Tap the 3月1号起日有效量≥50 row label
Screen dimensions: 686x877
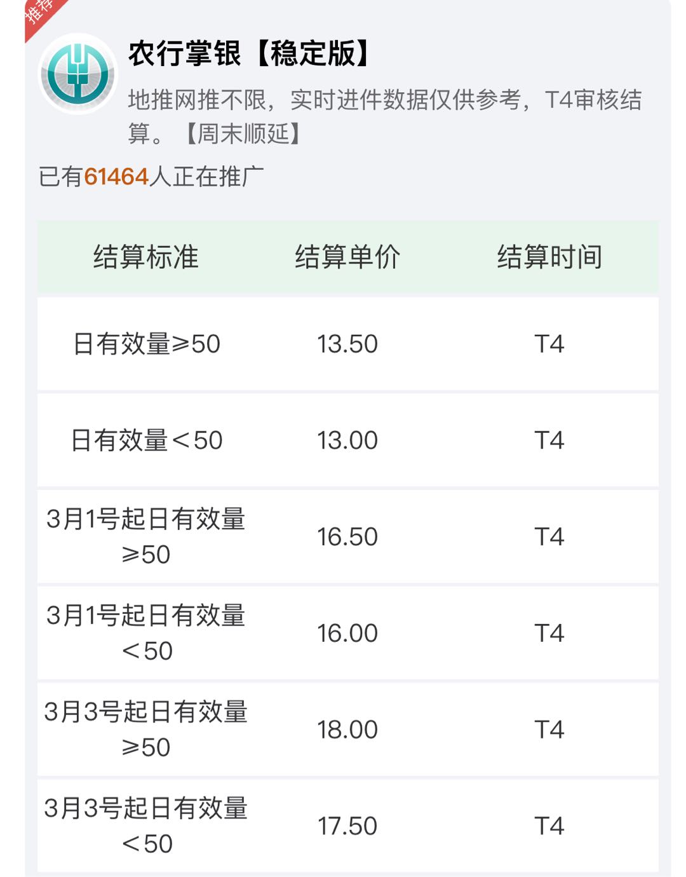click(x=146, y=536)
